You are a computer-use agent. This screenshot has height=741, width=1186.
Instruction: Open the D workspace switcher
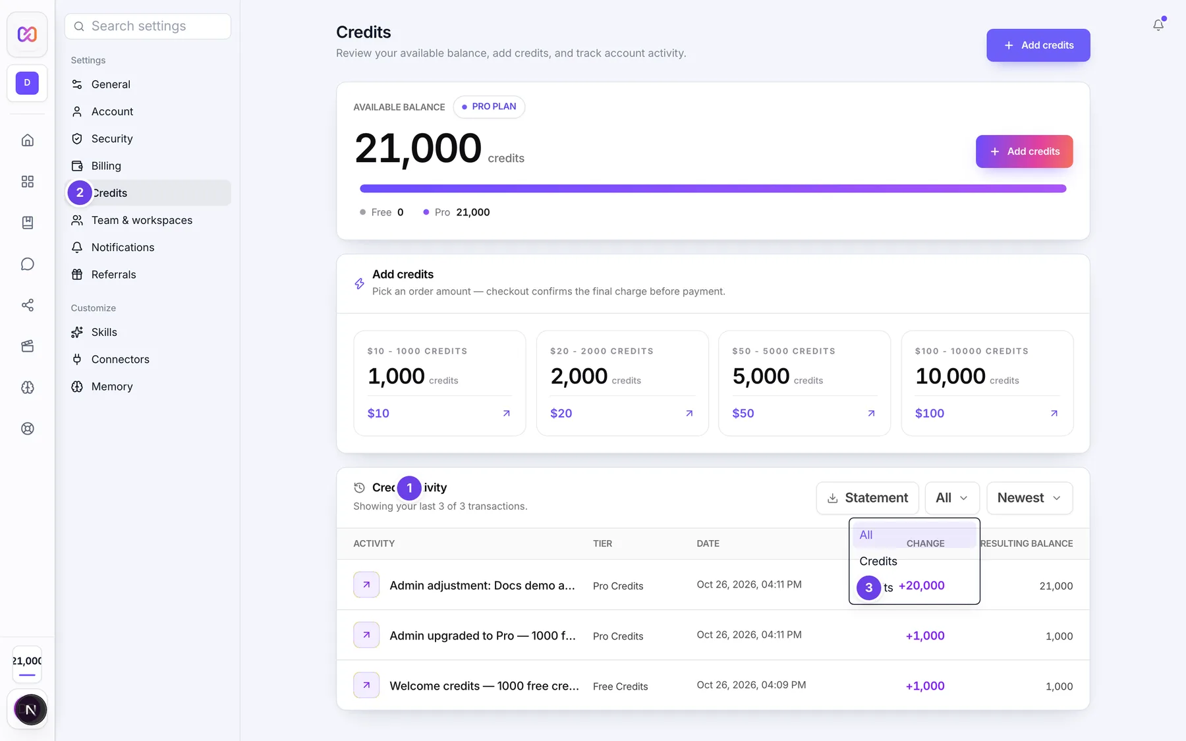pos(27,83)
